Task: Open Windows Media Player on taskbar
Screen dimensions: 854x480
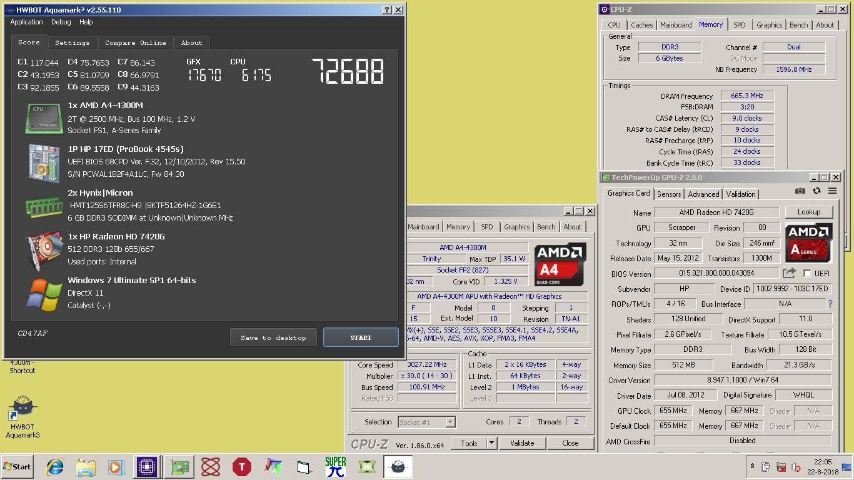Action: click(116, 466)
